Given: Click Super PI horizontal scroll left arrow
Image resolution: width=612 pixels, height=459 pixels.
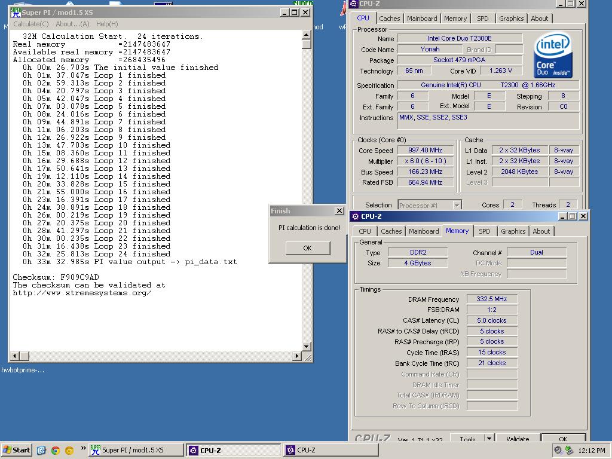Looking at the screenshot, I should (15, 356).
